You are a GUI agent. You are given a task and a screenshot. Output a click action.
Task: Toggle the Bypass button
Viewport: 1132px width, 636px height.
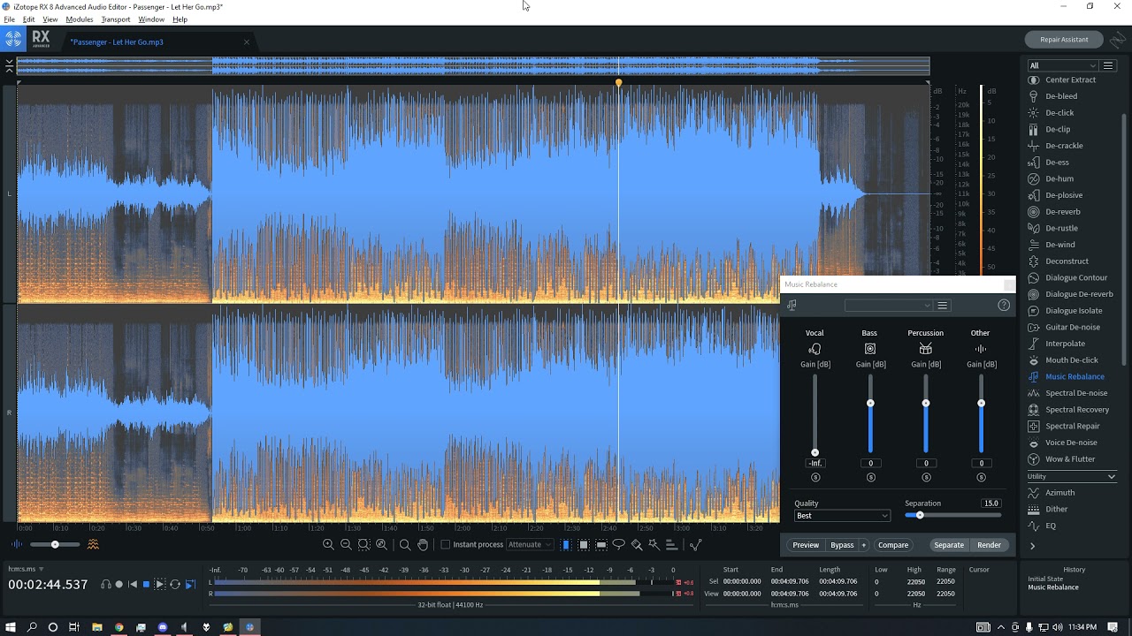(x=842, y=545)
